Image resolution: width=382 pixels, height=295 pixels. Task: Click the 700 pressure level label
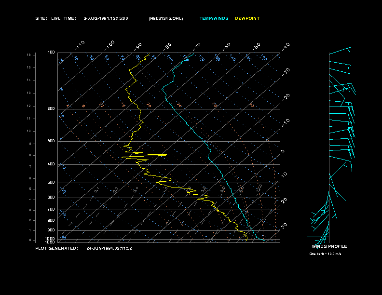click(x=51, y=209)
